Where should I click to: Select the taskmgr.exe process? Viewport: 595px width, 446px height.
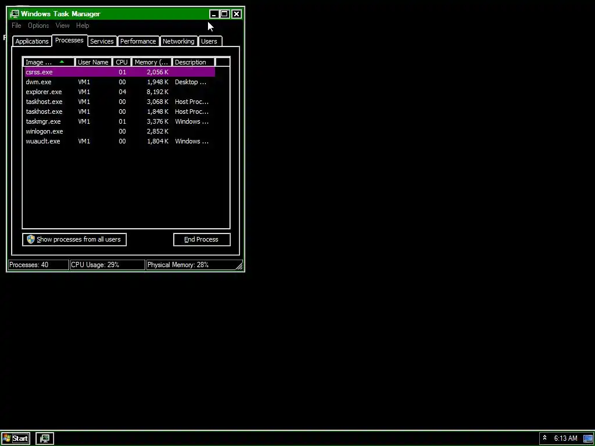tap(120, 121)
